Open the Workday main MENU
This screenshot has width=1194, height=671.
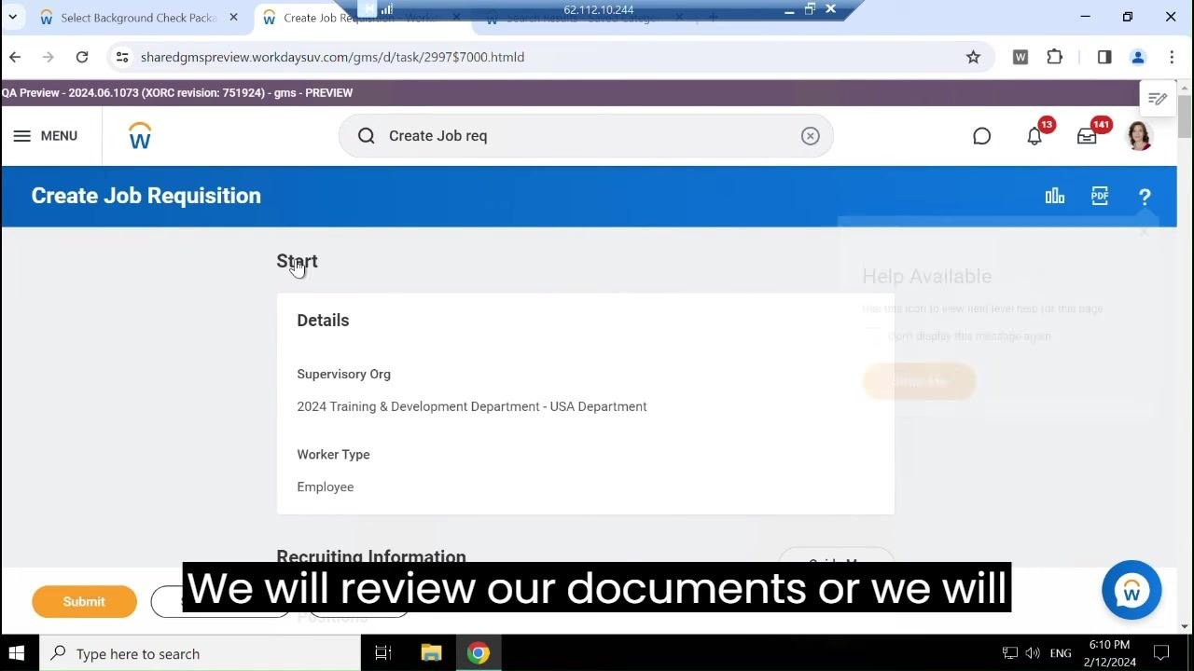45,136
